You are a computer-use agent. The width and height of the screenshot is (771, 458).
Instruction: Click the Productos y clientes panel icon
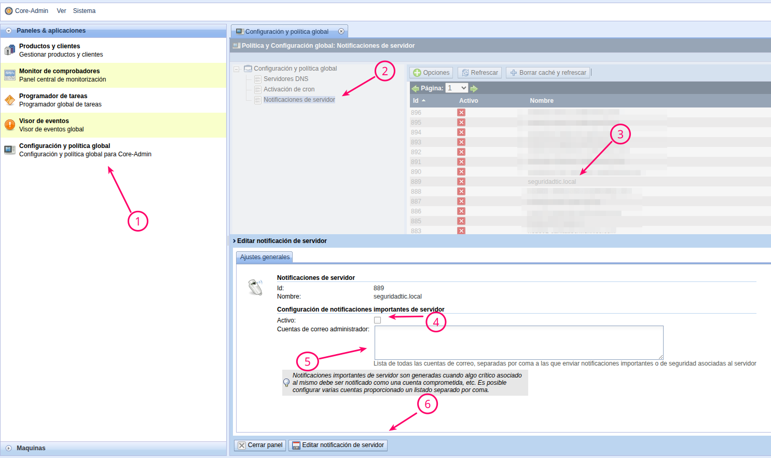[x=10, y=50]
